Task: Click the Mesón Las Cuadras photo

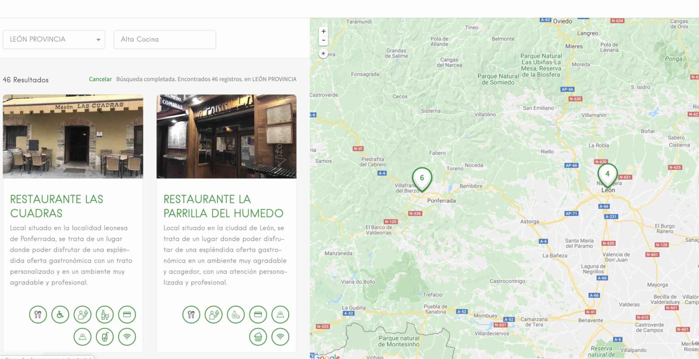Action: [73, 136]
